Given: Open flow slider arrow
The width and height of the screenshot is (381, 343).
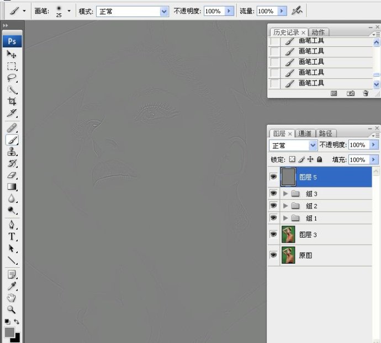Looking at the screenshot, I should coord(282,11).
